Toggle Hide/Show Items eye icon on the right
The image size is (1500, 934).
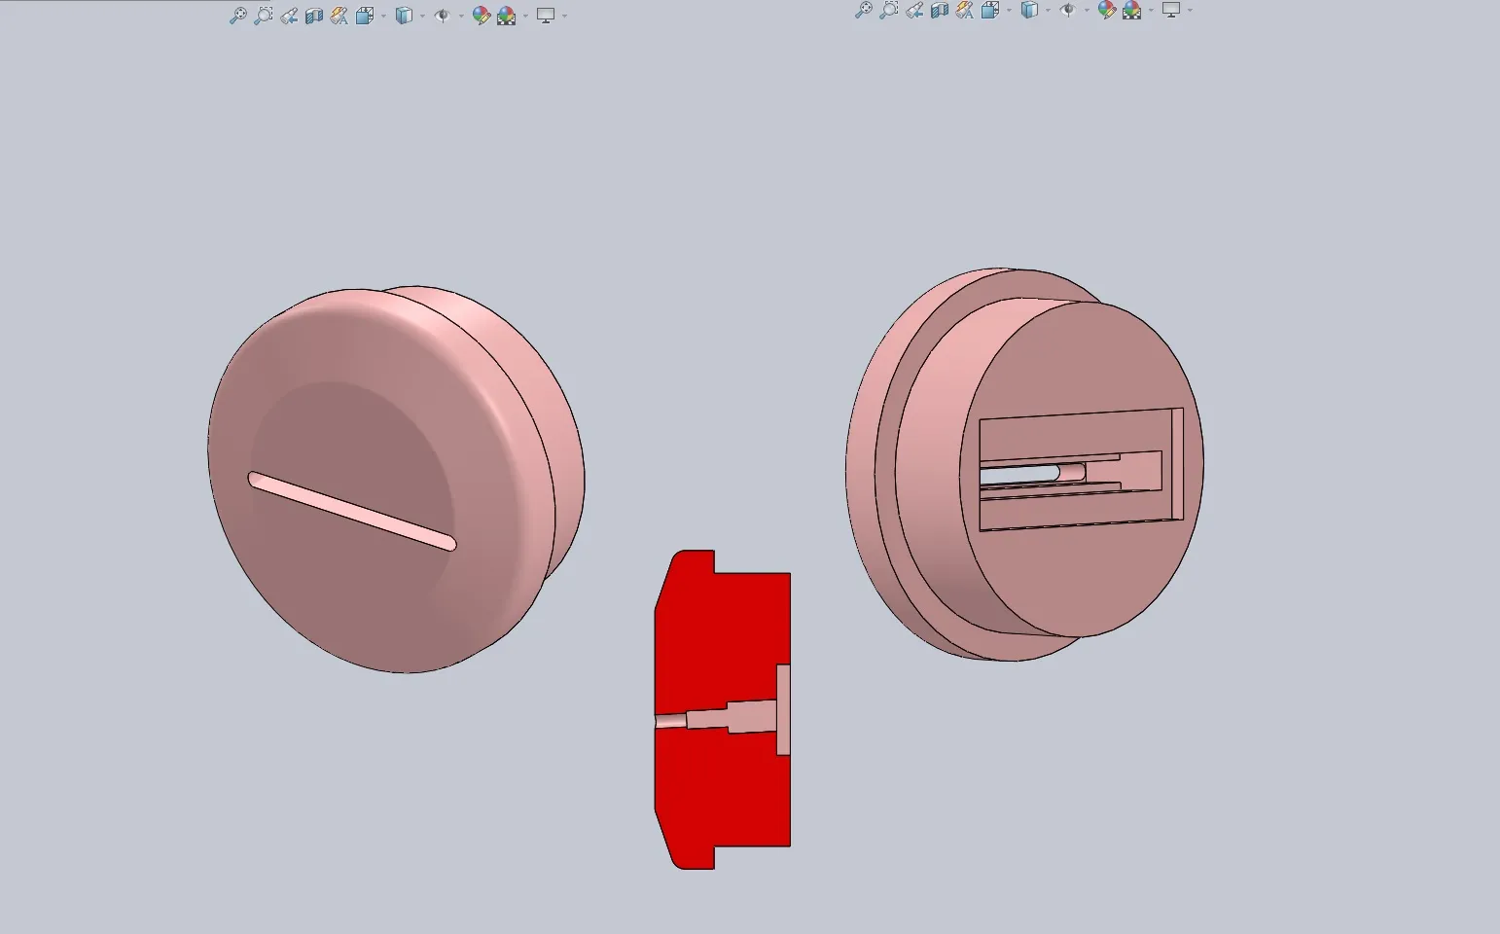1068,12
